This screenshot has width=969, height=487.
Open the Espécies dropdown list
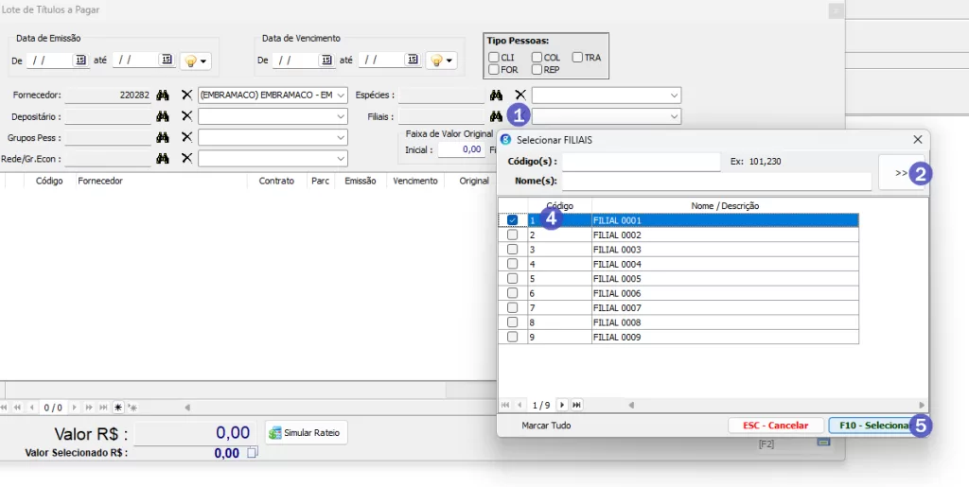coord(674,96)
